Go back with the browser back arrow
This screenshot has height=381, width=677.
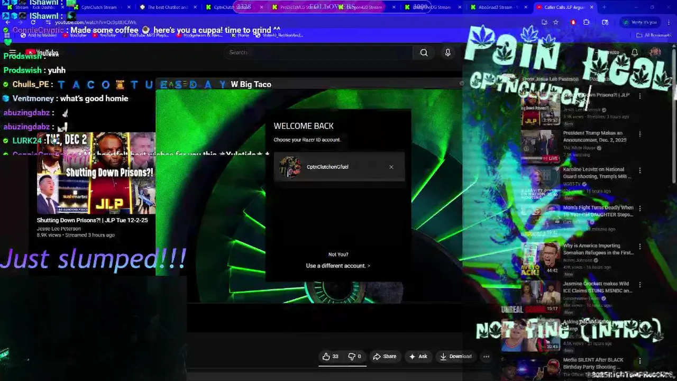(x=7, y=22)
